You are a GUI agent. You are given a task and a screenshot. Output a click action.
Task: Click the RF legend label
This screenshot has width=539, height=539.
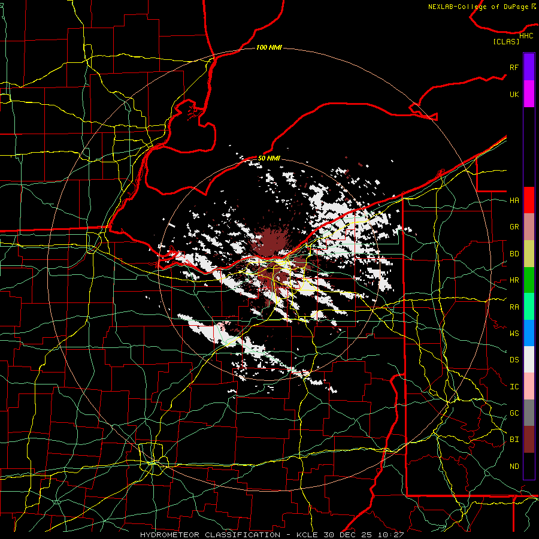pos(514,67)
